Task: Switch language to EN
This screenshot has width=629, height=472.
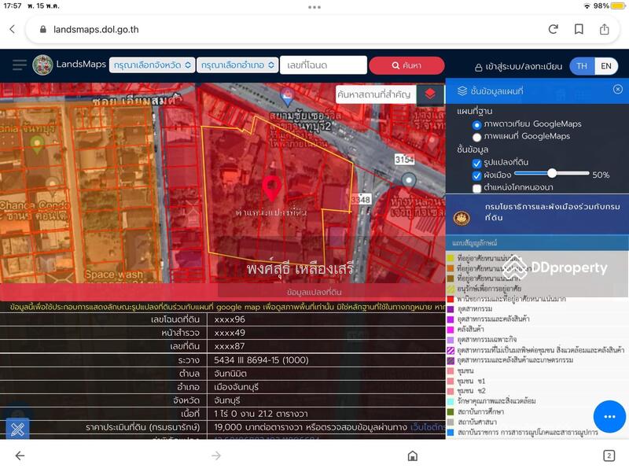Action: 605,66
